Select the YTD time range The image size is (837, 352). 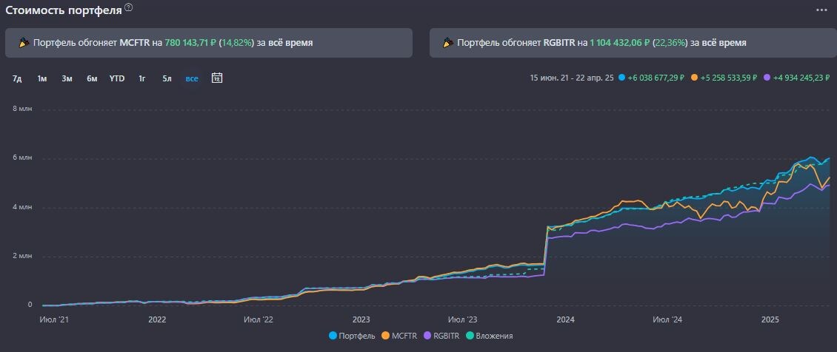[117, 79]
